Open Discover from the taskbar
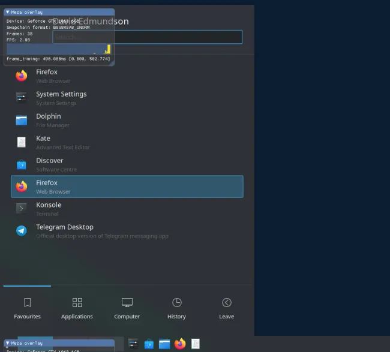Image resolution: width=390 pixels, height=352 pixels. pyautogui.click(x=149, y=344)
